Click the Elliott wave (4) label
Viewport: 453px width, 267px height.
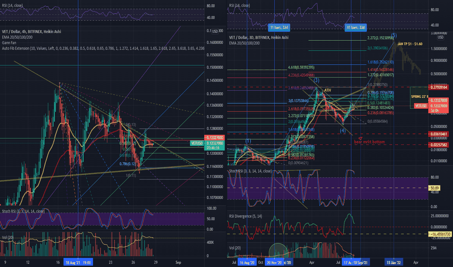tap(342, 131)
